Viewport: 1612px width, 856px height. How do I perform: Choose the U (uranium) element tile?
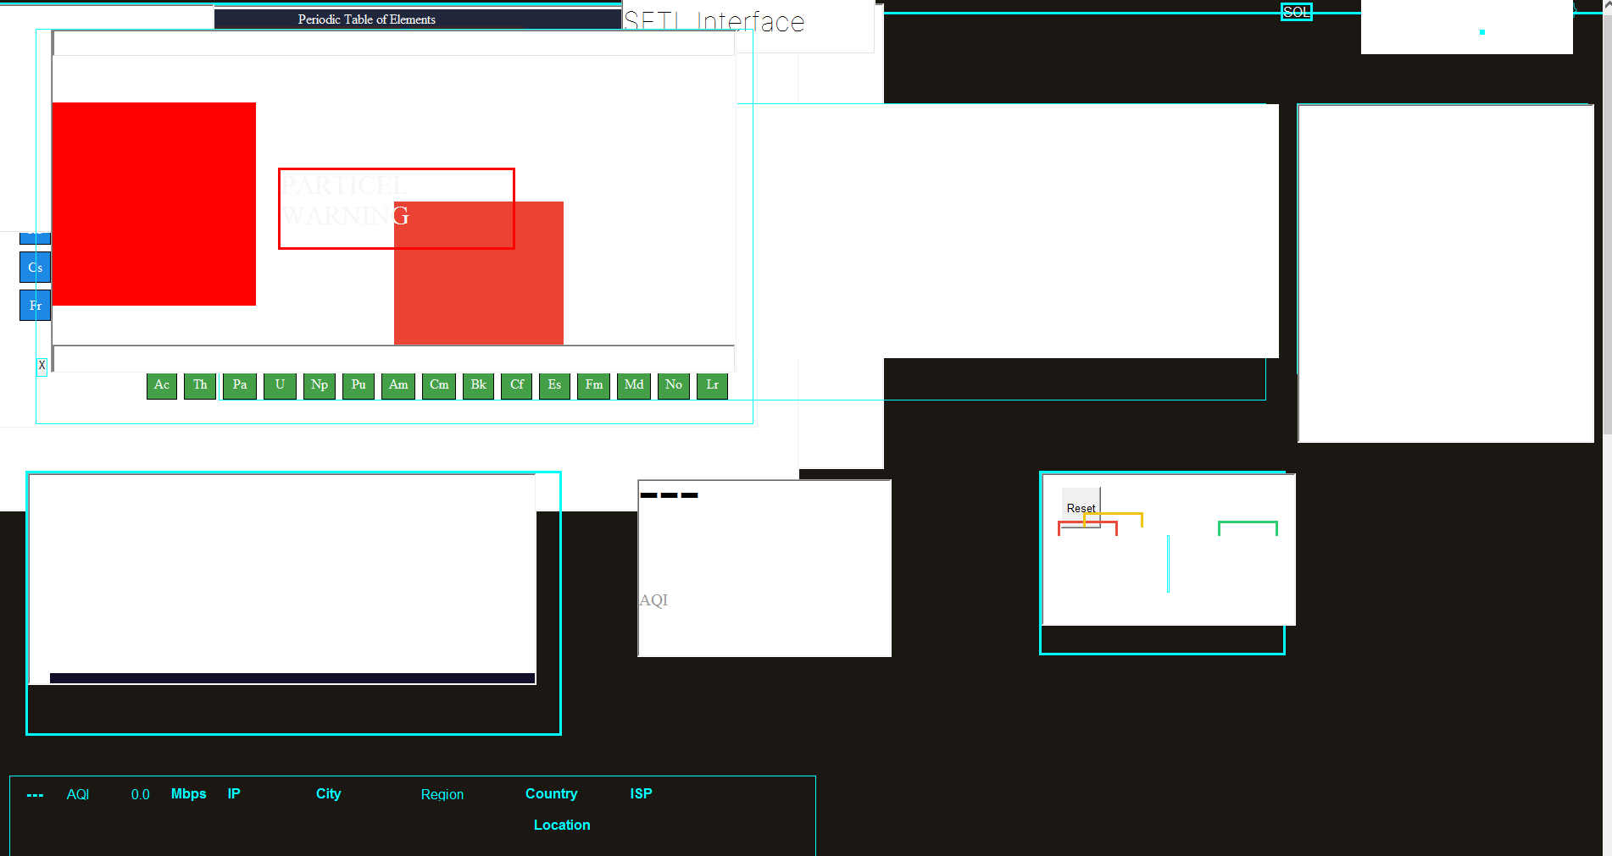point(280,385)
